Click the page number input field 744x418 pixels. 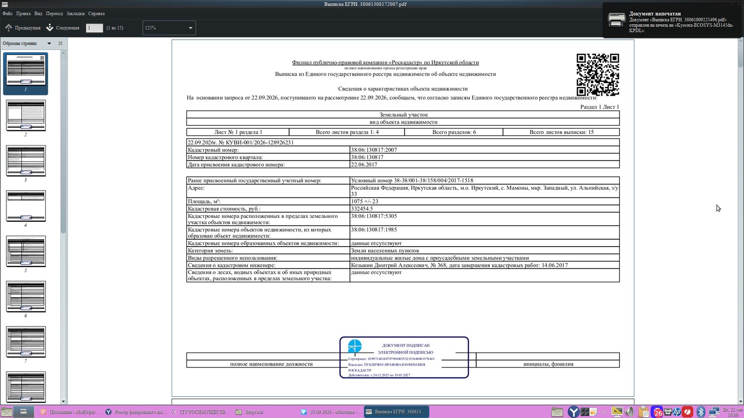pos(94,28)
